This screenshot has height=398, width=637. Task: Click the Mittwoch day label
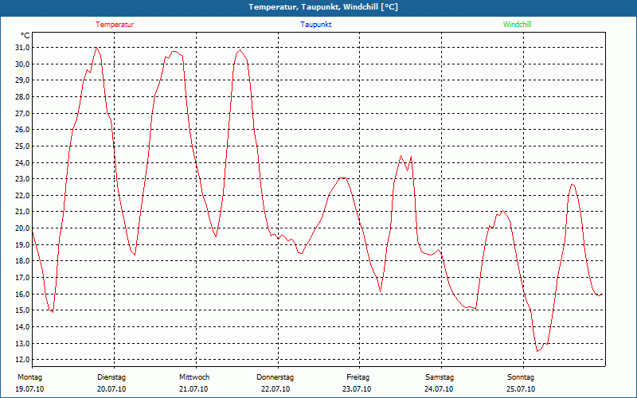coord(194,377)
